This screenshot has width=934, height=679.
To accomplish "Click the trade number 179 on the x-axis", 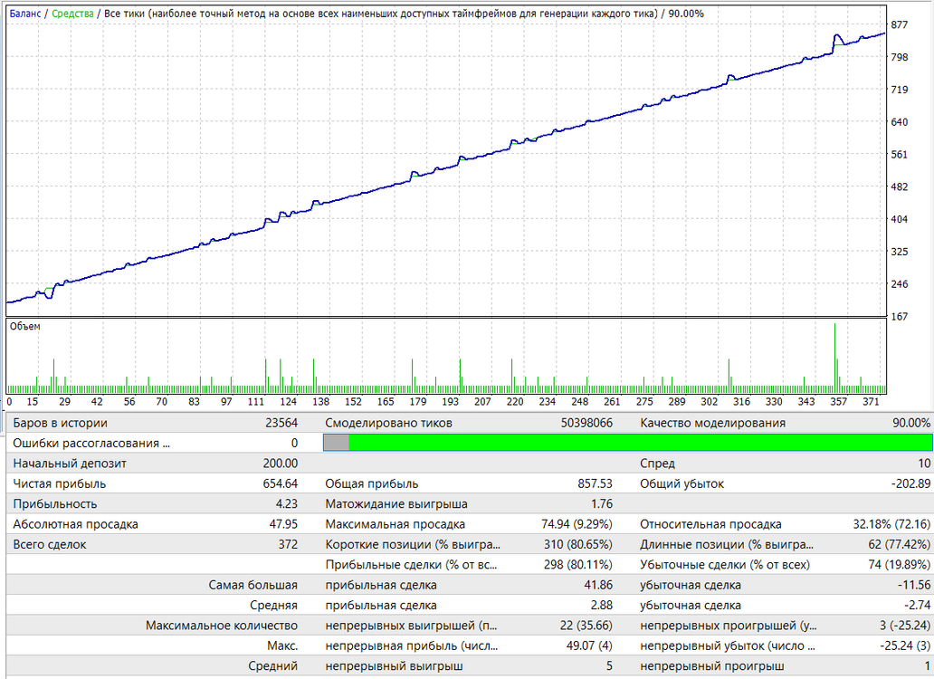I will tap(417, 401).
